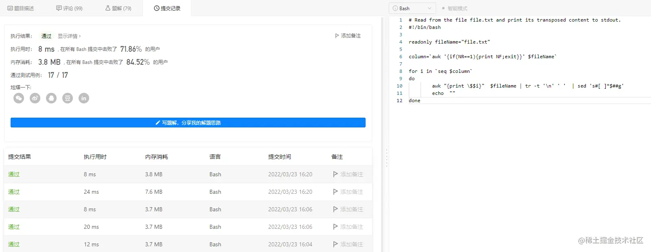Click 2022/03/23 16:04 timestamp cell
The height and width of the screenshot is (252, 651).
click(290, 244)
